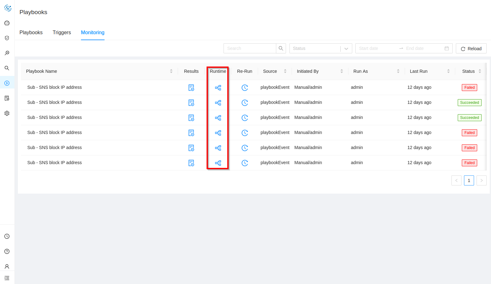The image size is (491, 284).
Task: Open the help question mark icon
Action: tap(7, 251)
